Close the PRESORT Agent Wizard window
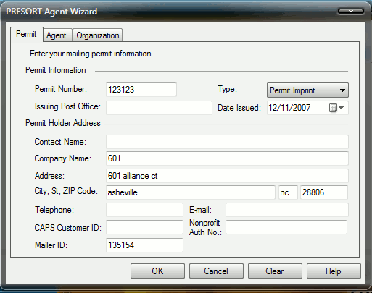The height and width of the screenshot is (293, 372). click(x=351, y=11)
